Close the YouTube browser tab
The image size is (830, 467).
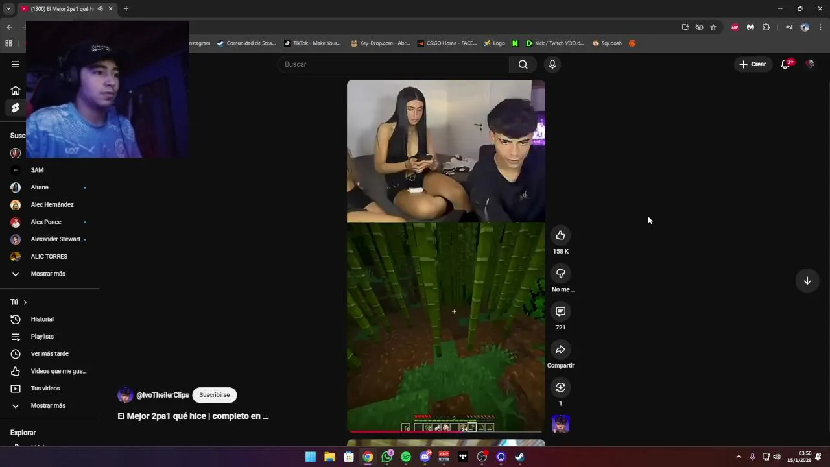pyautogui.click(x=110, y=9)
